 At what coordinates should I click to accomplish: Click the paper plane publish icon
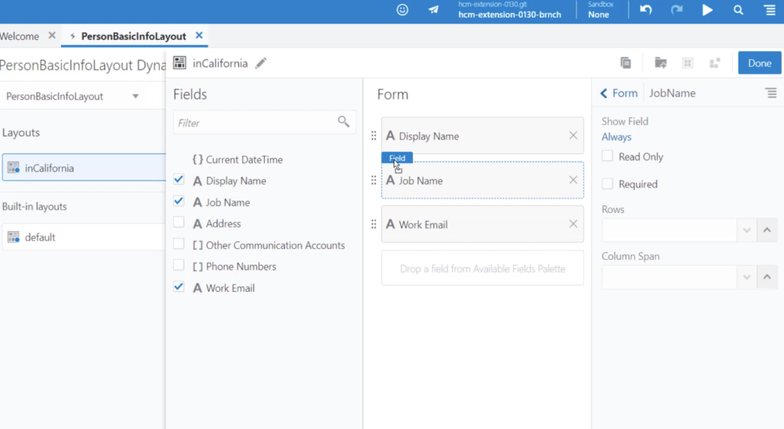(433, 10)
